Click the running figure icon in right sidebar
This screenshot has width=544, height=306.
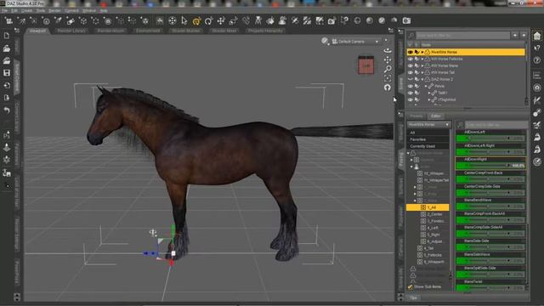pyautogui.click(x=537, y=125)
